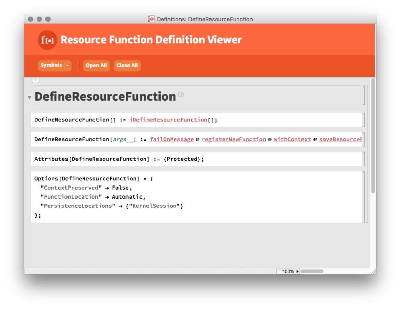401x309 pixels.
Task: Click the Symbols button label
Action: pos(50,65)
